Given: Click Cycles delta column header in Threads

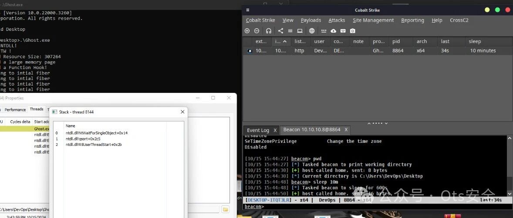Looking at the screenshot, I should tap(20, 122).
